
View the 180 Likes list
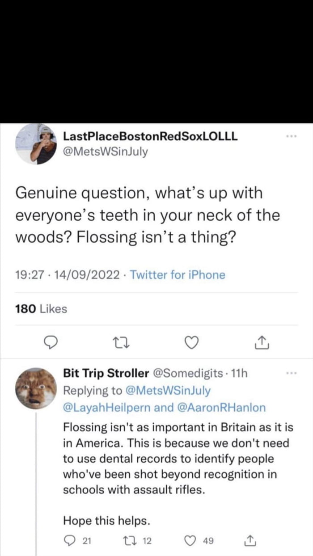(41, 309)
